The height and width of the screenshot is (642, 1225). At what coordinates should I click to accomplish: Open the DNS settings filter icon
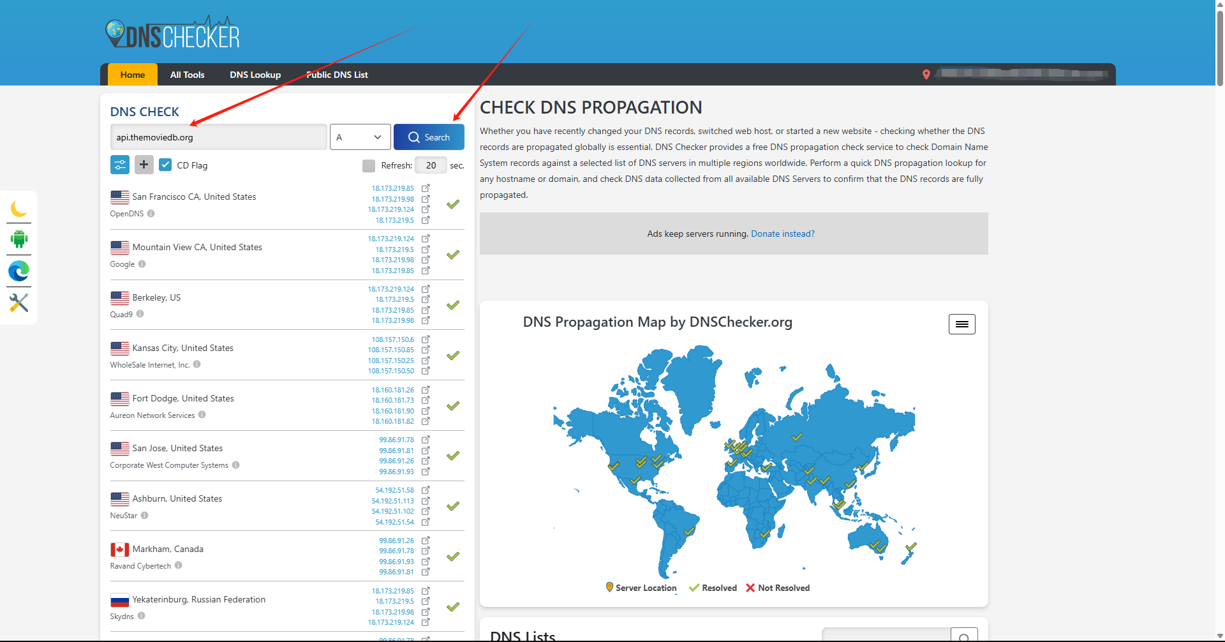click(120, 165)
